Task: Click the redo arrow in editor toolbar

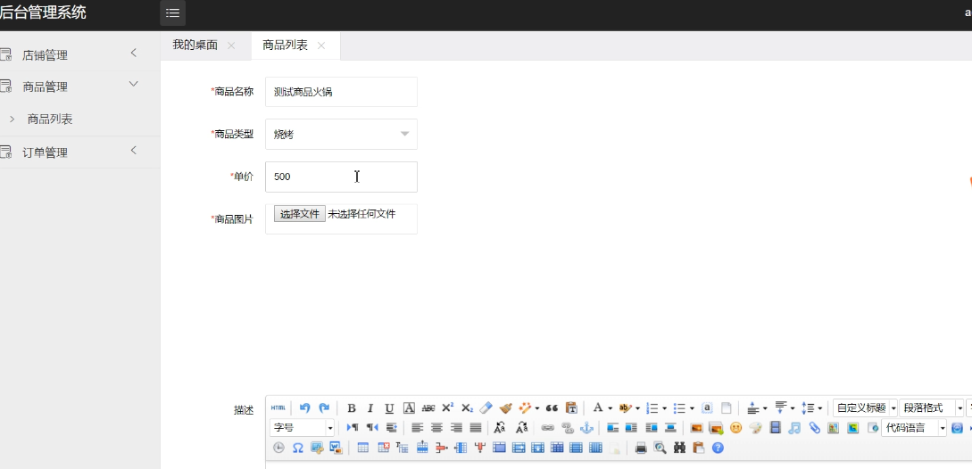Action: [324, 407]
